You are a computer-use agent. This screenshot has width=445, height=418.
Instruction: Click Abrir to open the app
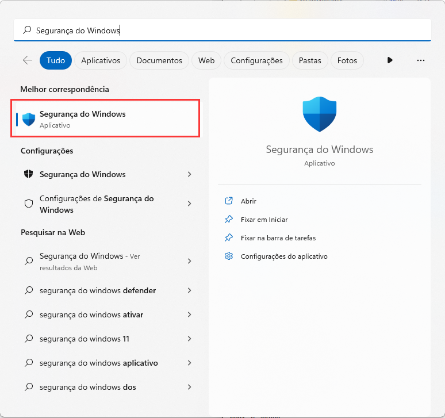tap(248, 201)
